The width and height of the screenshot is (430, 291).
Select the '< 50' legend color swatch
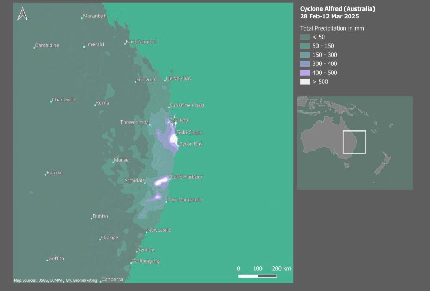305,37
